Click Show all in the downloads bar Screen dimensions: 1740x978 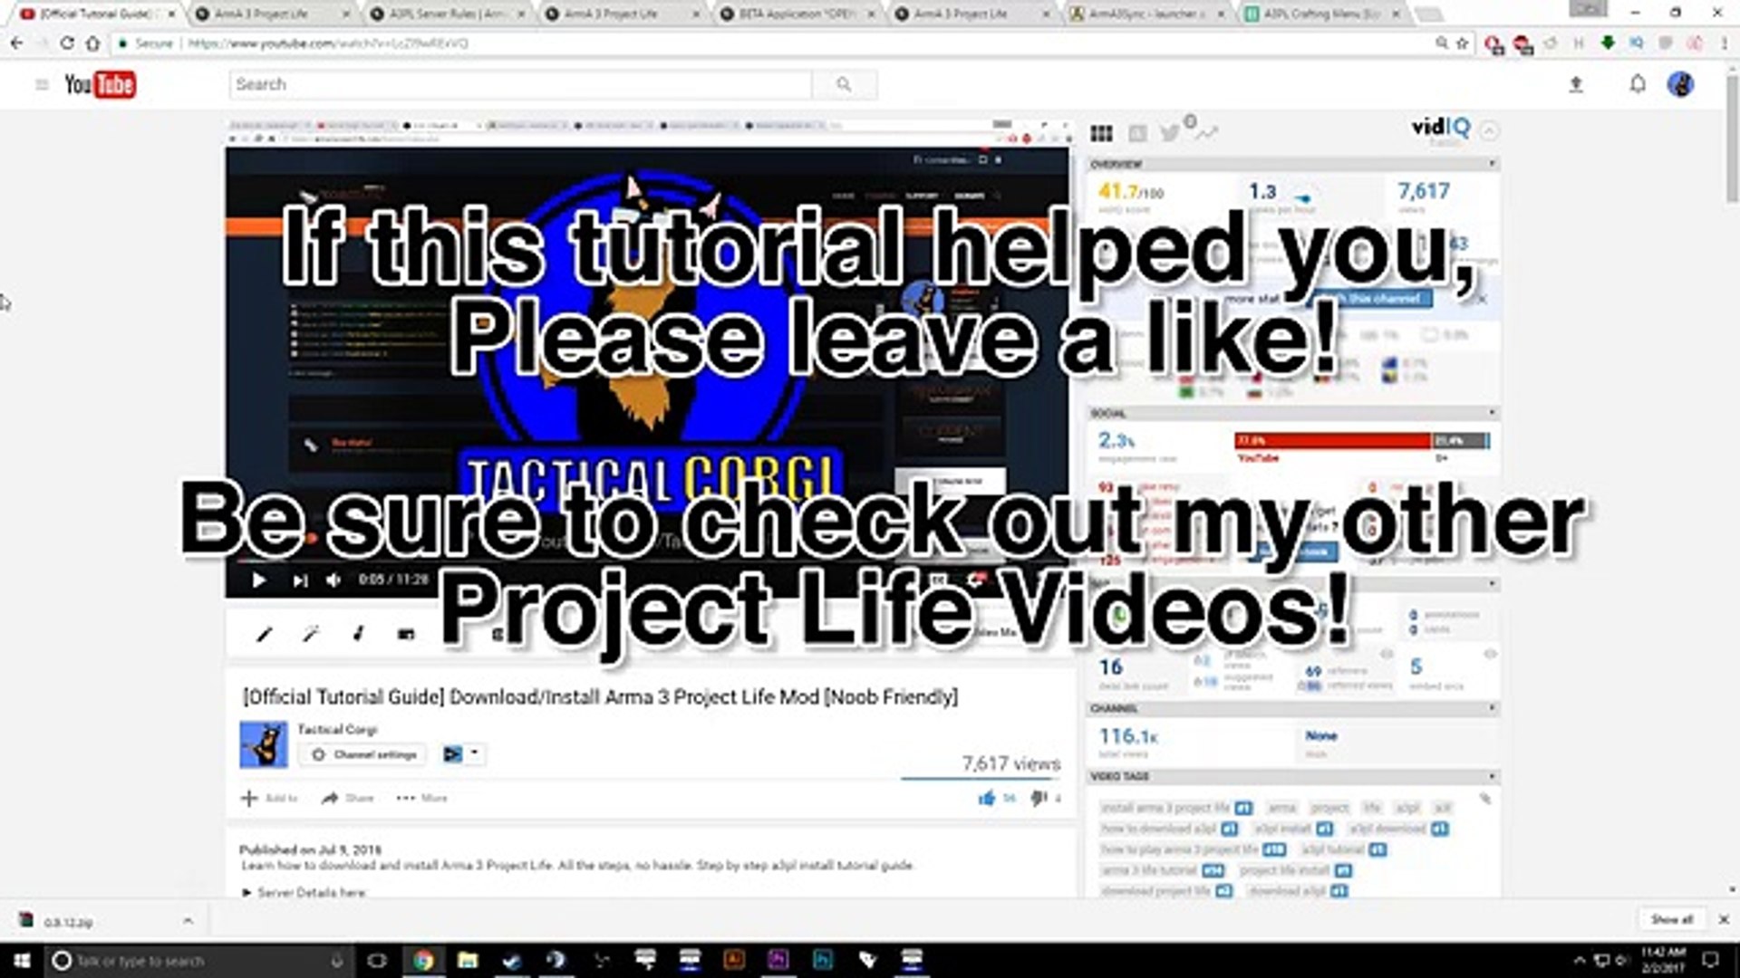pyautogui.click(x=1671, y=919)
